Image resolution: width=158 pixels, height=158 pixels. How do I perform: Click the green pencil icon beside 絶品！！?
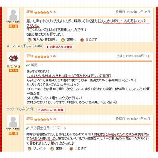tap(28, 65)
